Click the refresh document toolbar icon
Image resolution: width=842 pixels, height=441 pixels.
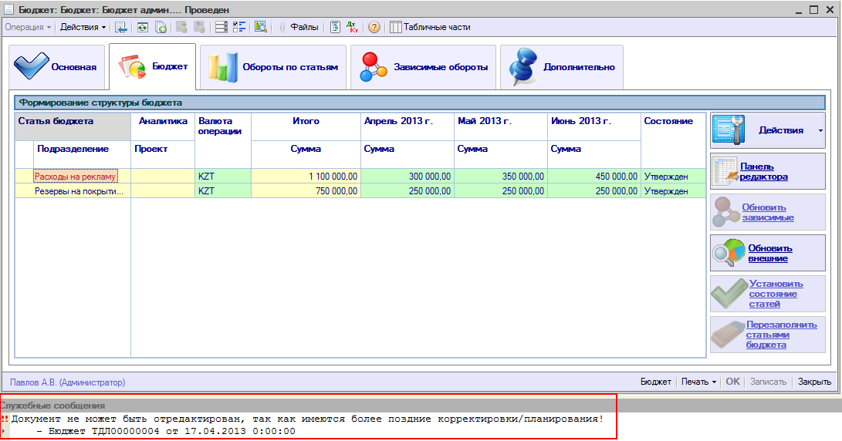click(142, 27)
